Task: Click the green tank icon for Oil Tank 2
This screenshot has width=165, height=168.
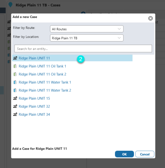Action: [15, 74]
